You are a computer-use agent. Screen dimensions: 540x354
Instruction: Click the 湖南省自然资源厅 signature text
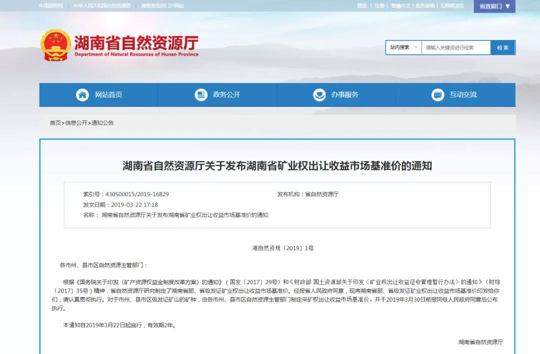point(481,342)
